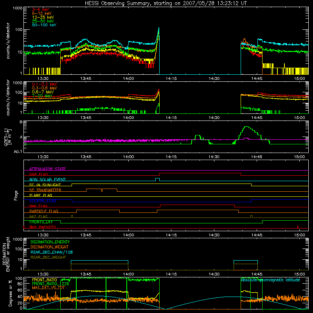Click the FRONT_RATIO legend label
This screenshot has width=313, height=313.
pos(45,280)
